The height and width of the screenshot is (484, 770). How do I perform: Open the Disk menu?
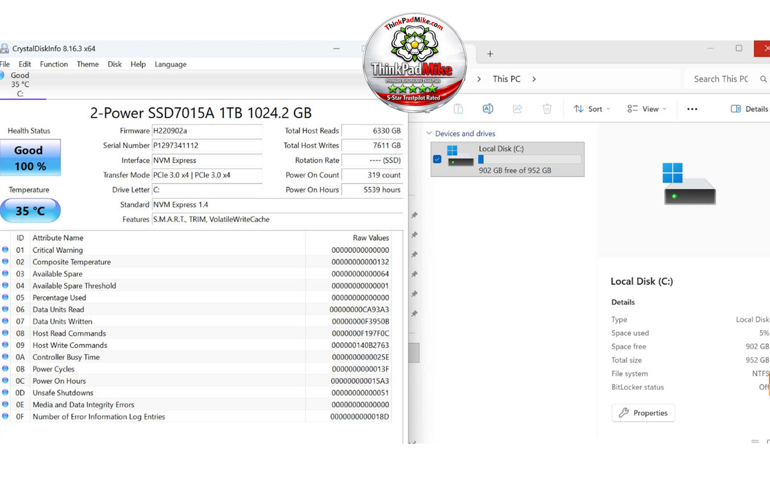pos(115,64)
